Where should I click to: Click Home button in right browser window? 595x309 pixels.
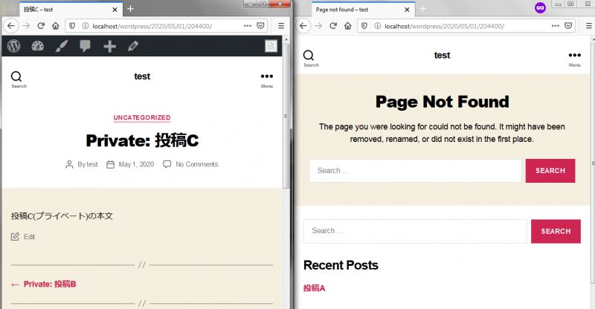(x=348, y=26)
